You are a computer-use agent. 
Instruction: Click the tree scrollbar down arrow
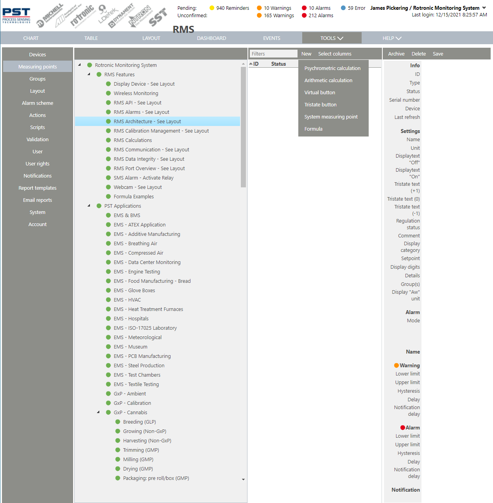[x=243, y=480]
